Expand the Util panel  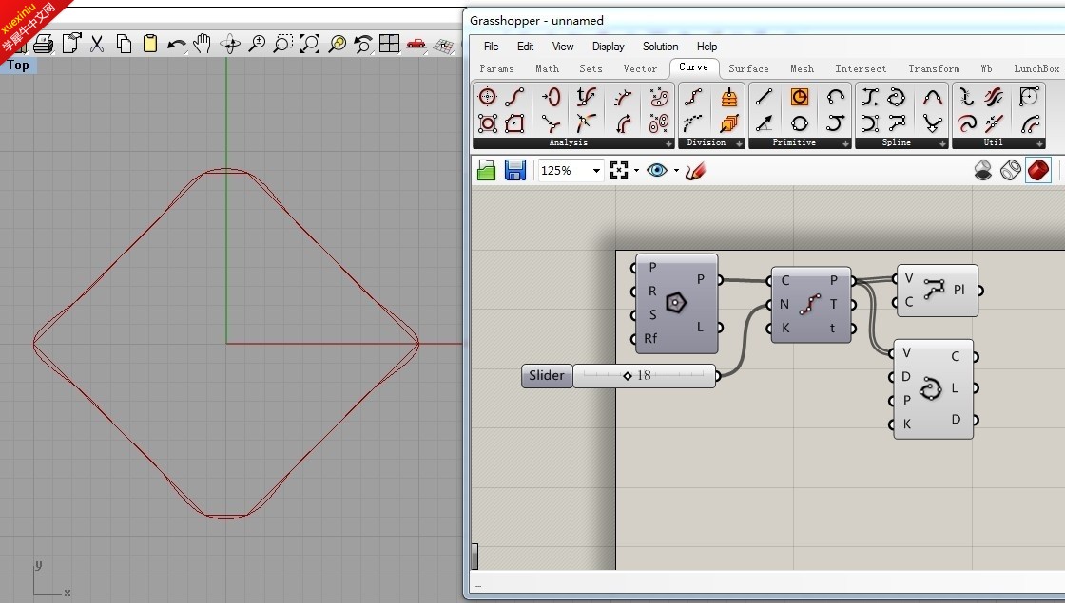click(x=1039, y=143)
